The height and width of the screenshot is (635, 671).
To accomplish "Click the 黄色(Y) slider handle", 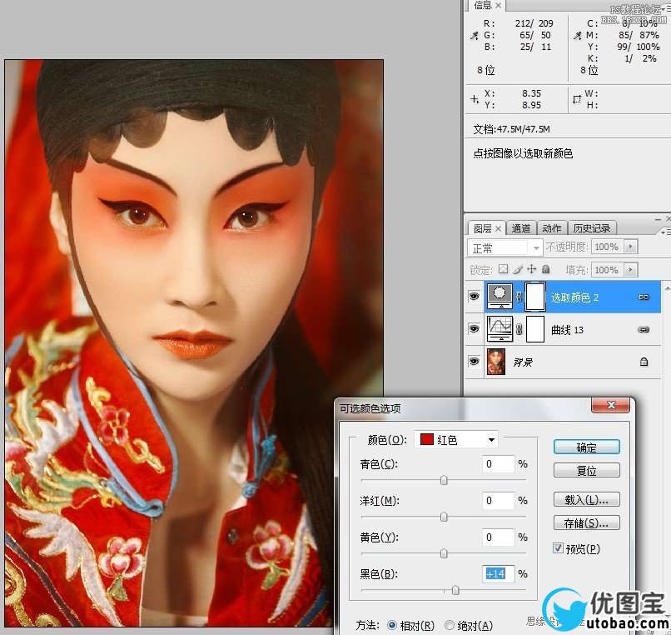I will (x=444, y=553).
